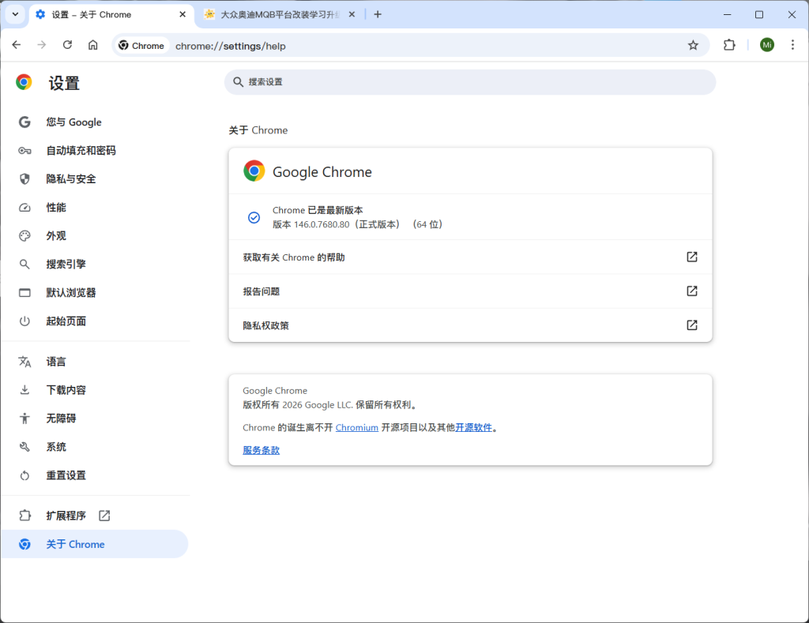Screen dimensions: 809x623
Task: Open the 性能 performance settings section
Action: pos(56,207)
